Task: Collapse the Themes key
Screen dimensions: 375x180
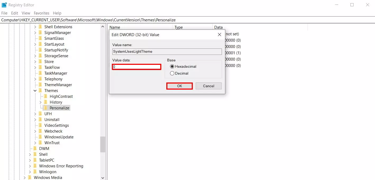Action: coord(35,91)
